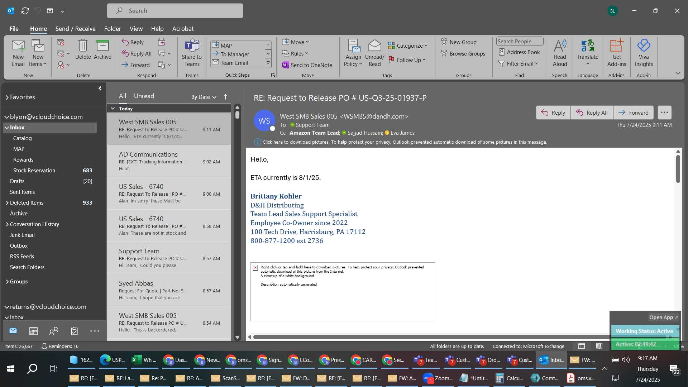Select the To Manager quick step

[x=235, y=54]
